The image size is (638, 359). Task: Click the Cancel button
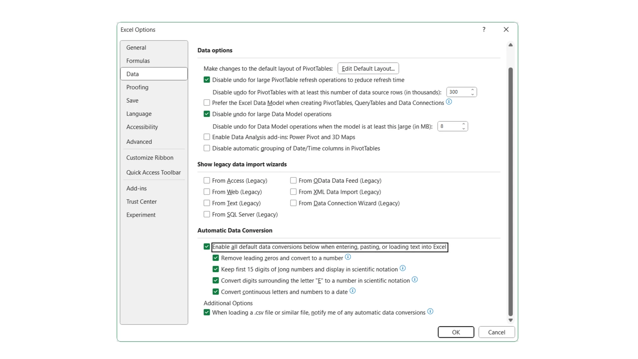[496, 332]
